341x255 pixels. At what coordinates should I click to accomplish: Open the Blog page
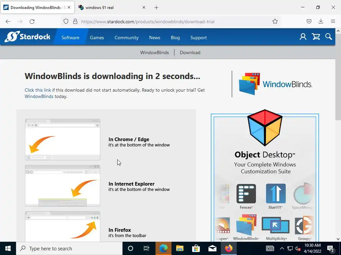(x=175, y=38)
